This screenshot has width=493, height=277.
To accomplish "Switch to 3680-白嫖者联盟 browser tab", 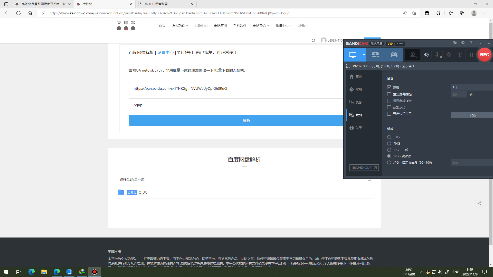I will [165, 4].
